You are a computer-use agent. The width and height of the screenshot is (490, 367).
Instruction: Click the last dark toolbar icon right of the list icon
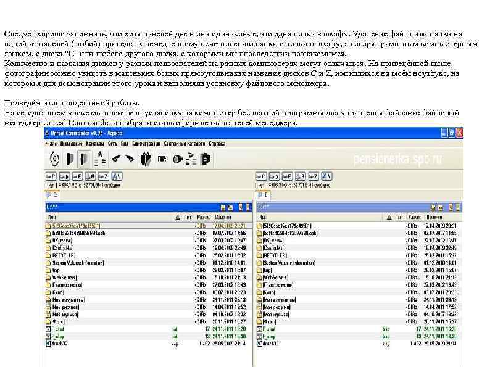(x=205, y=159)
